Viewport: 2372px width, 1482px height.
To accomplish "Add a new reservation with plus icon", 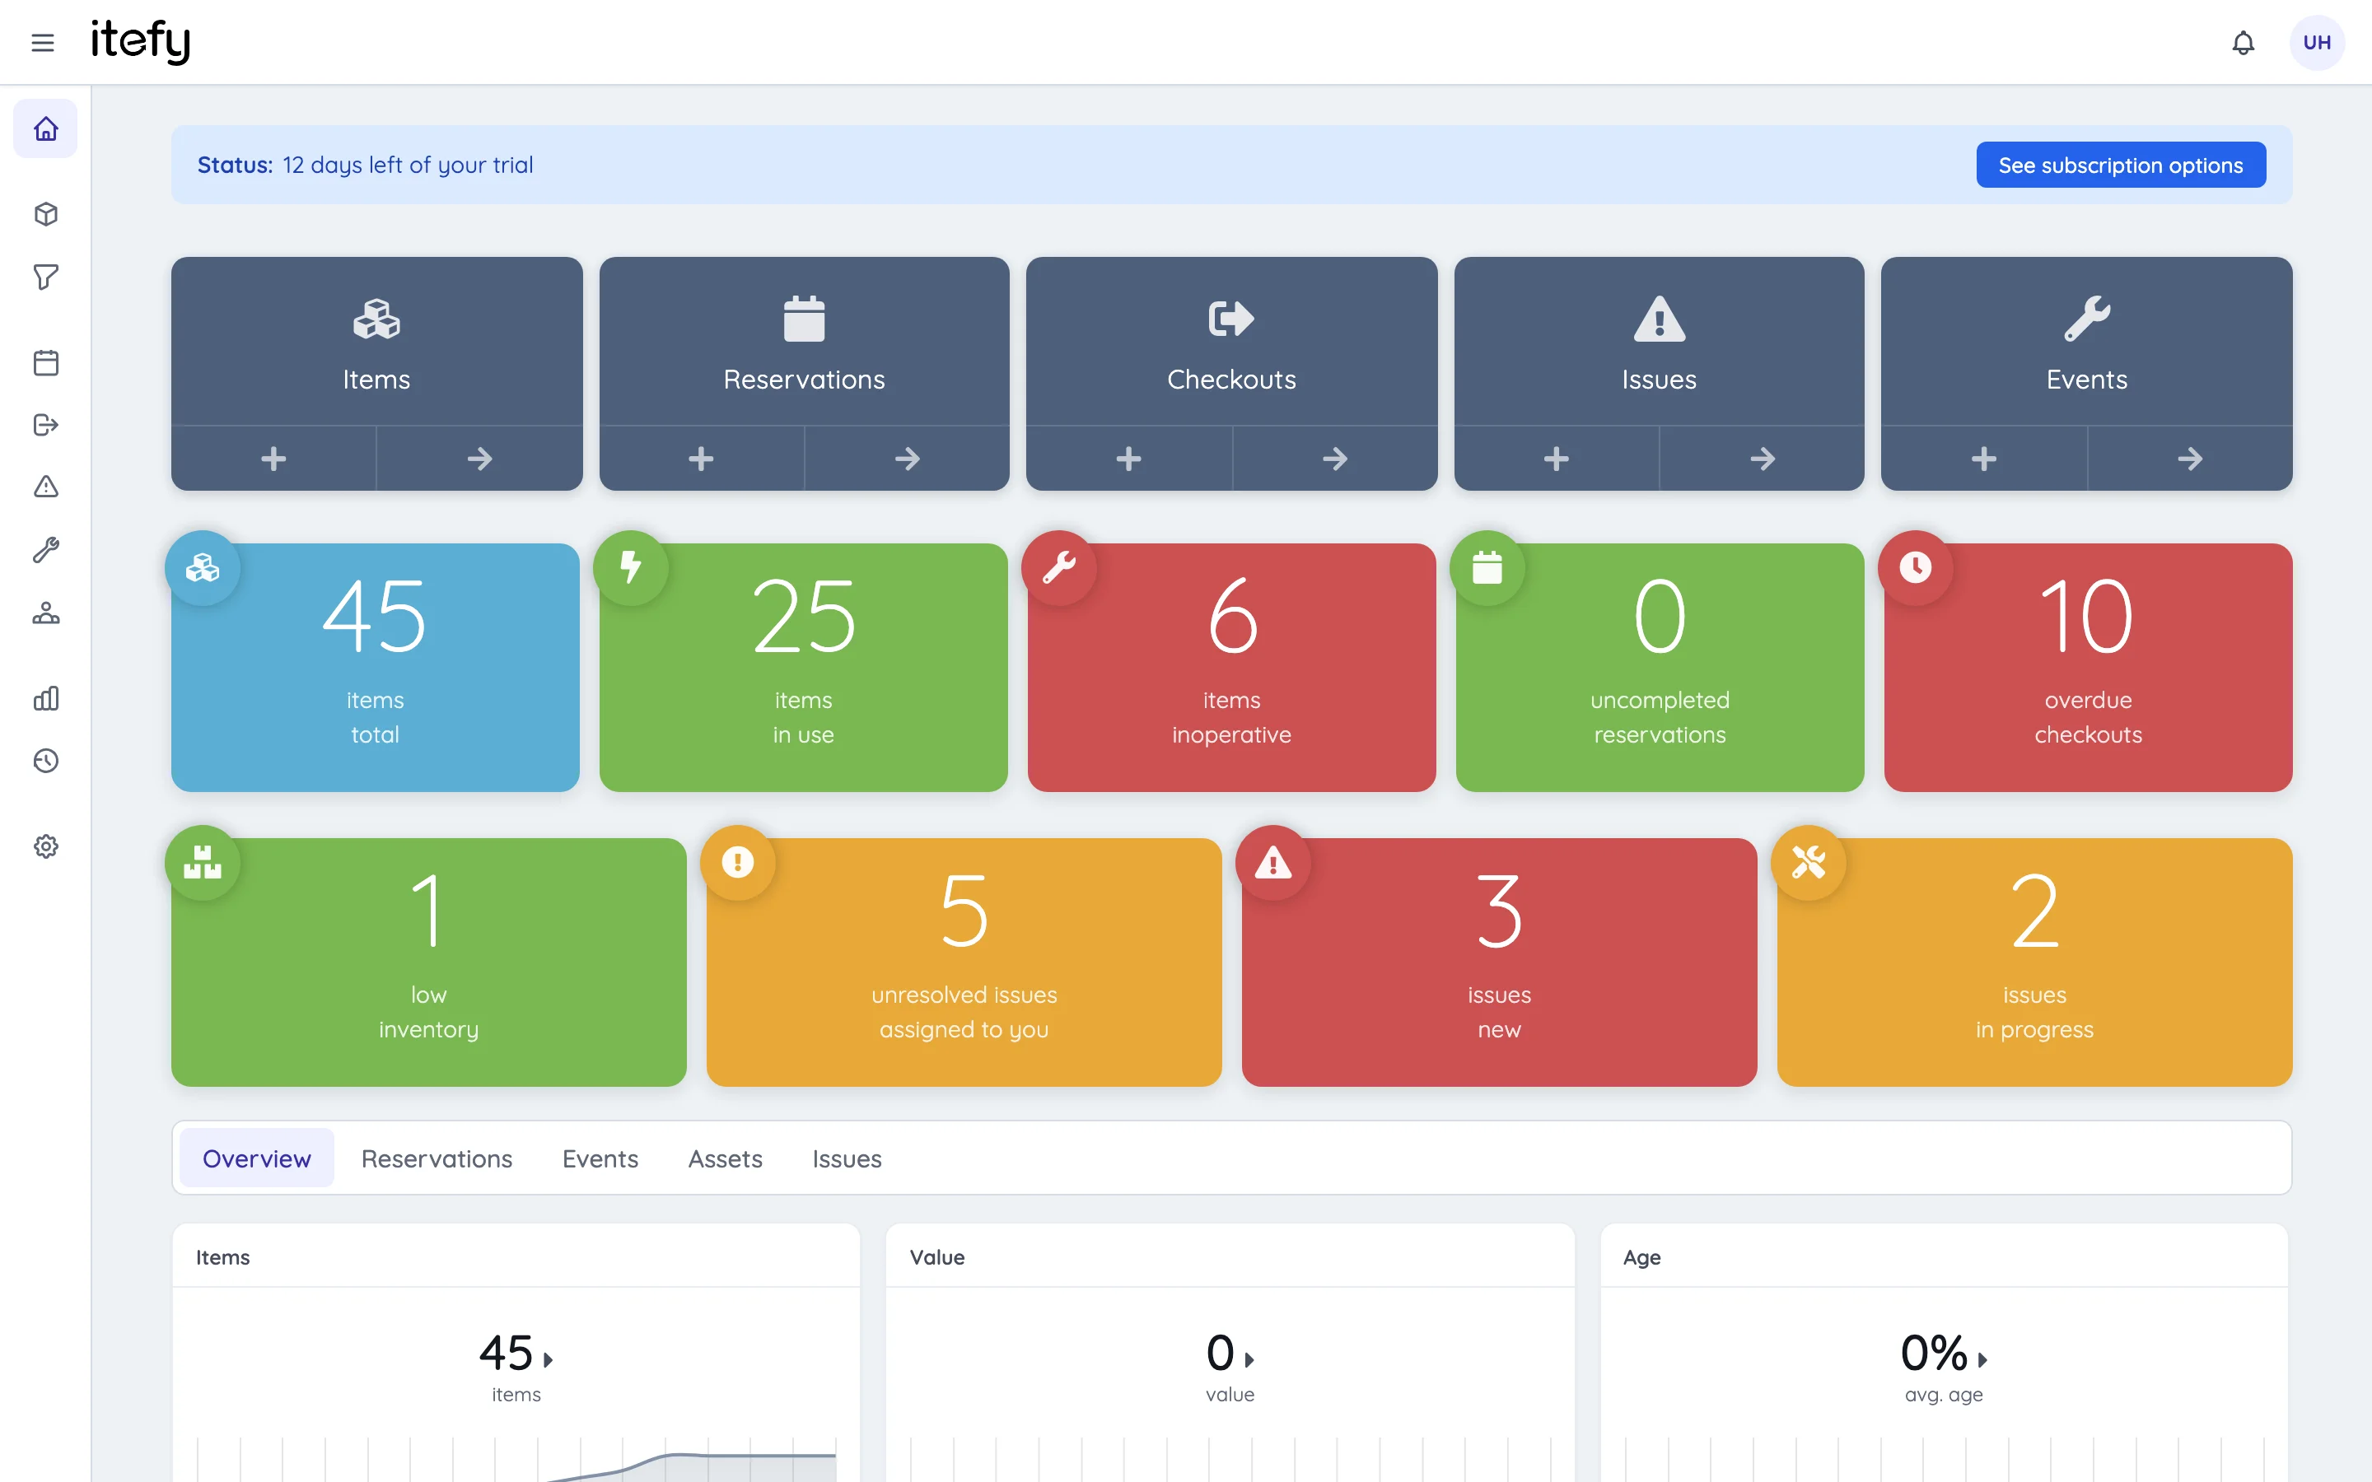I will pos(701,458).
